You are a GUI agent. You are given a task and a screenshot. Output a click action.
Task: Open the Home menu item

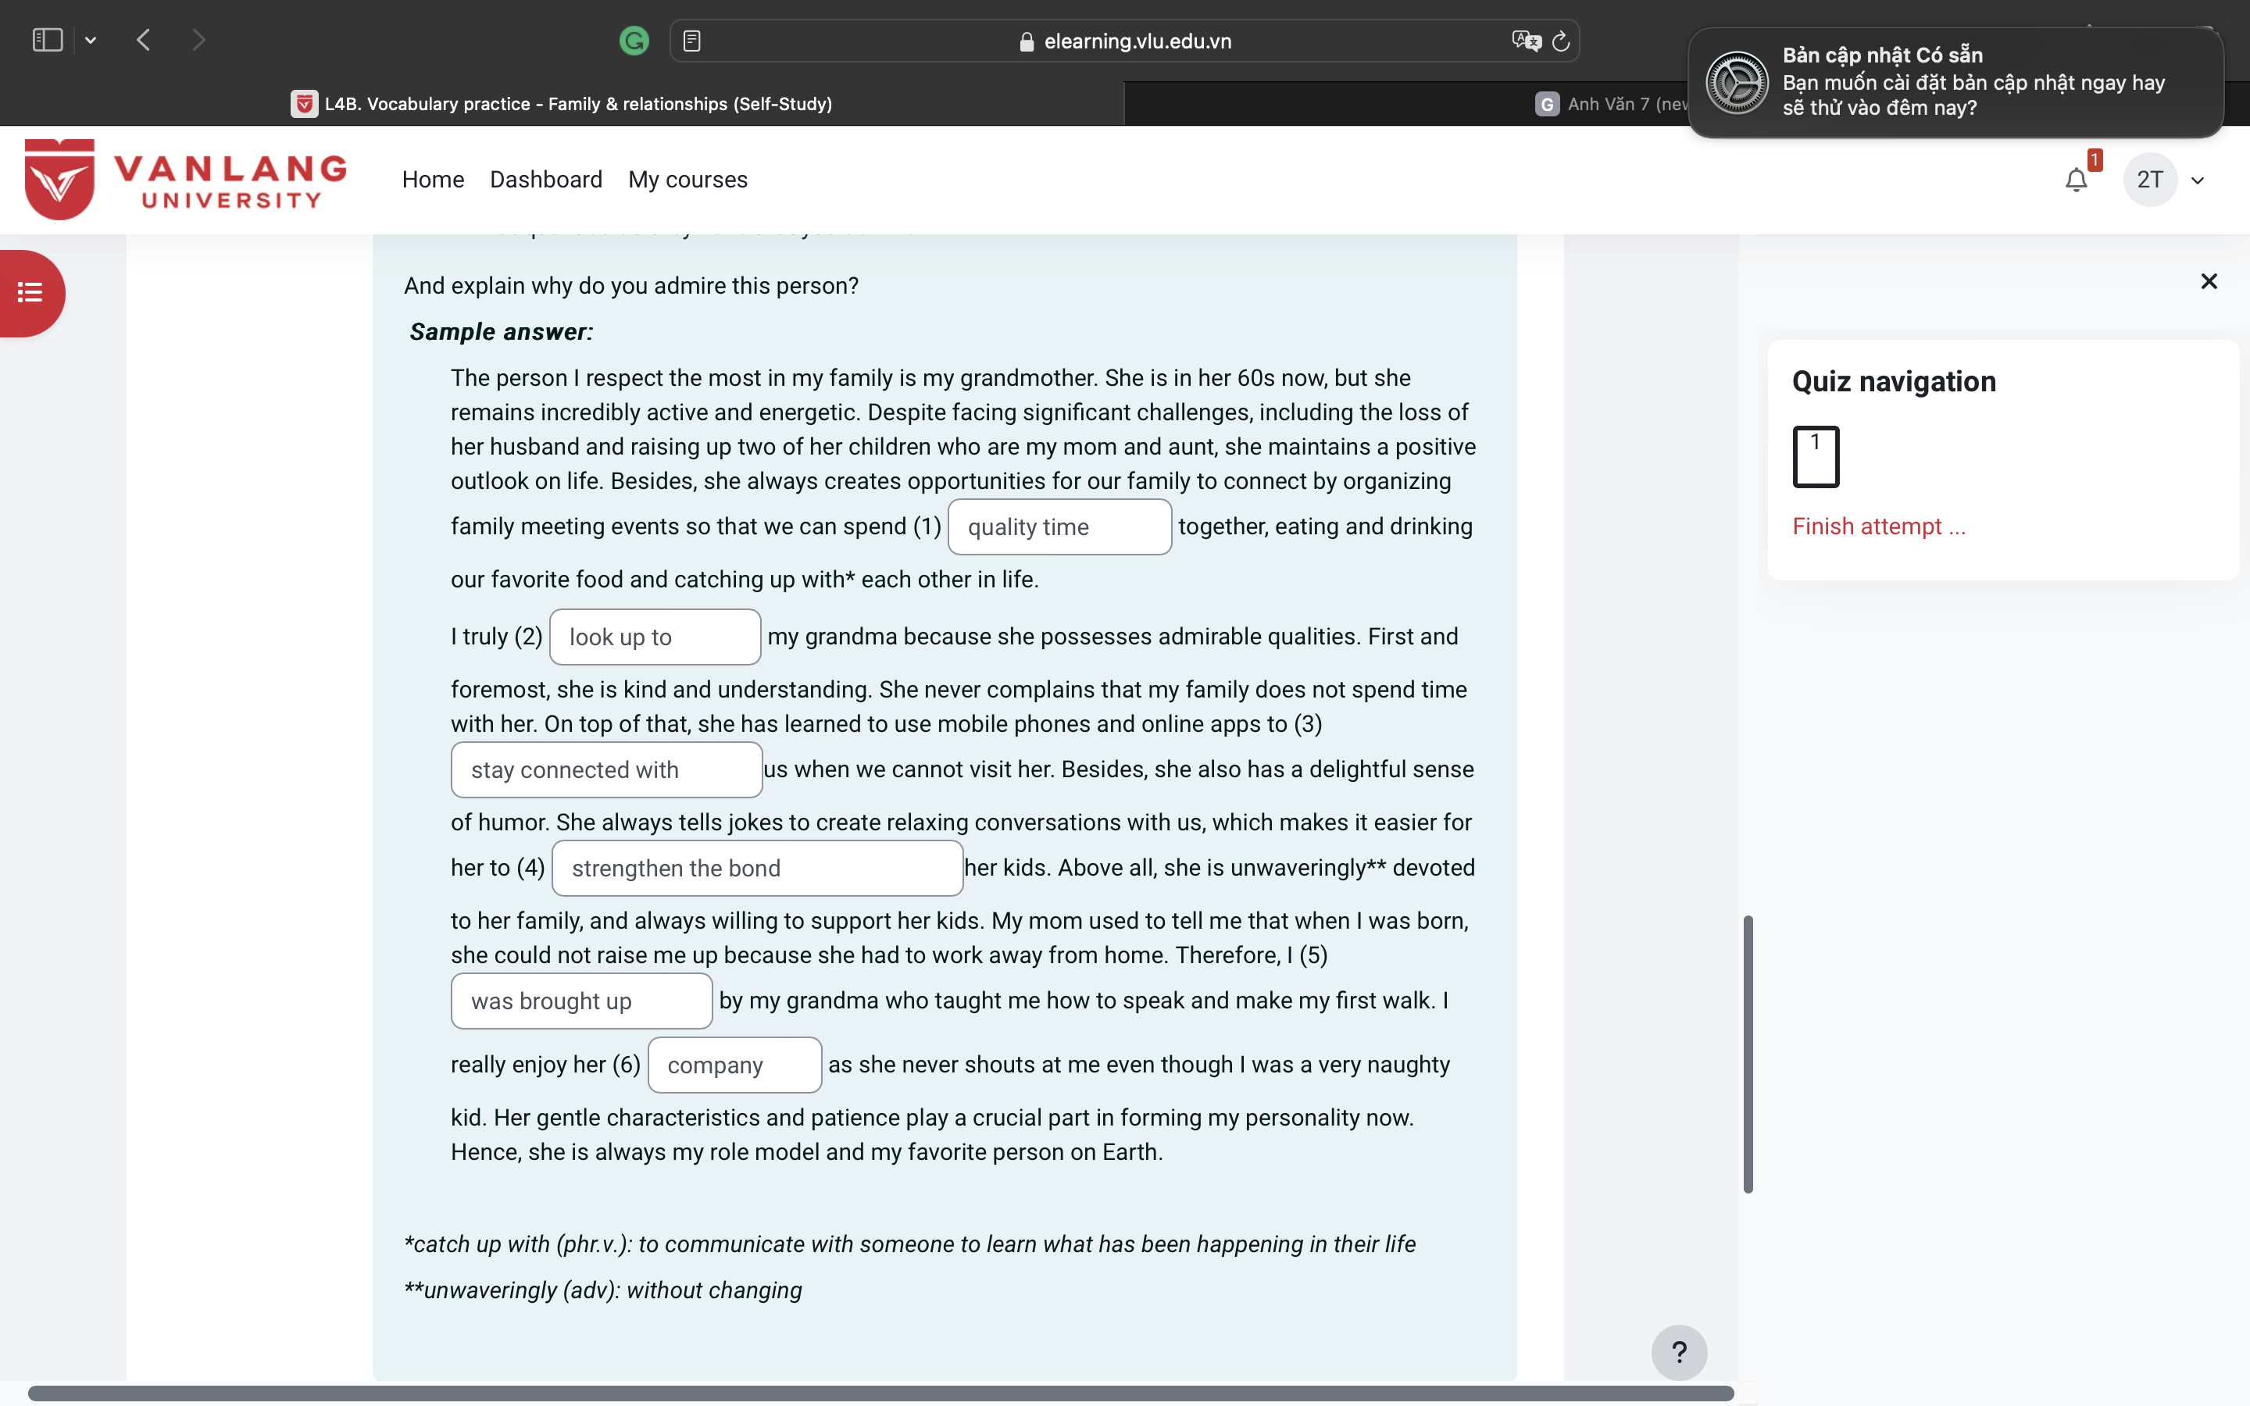(x=432, y=180)
